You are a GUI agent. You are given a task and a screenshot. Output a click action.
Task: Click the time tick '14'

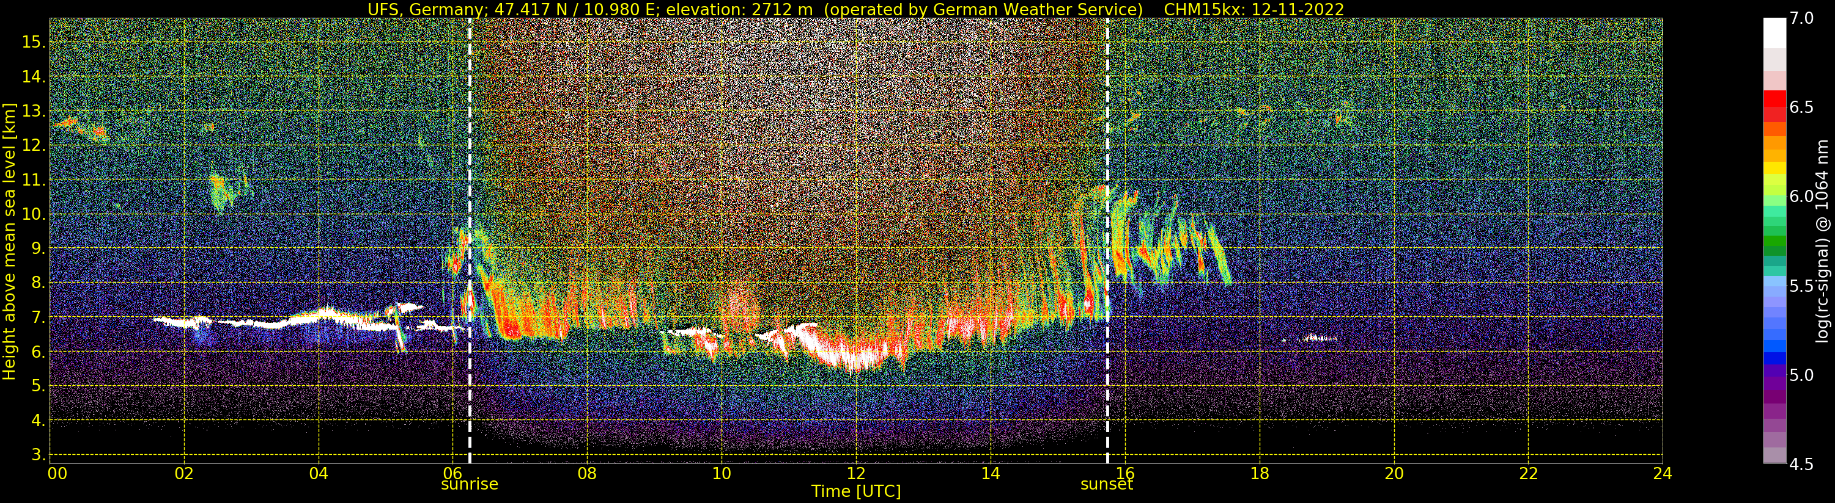[x=990, y=473]
